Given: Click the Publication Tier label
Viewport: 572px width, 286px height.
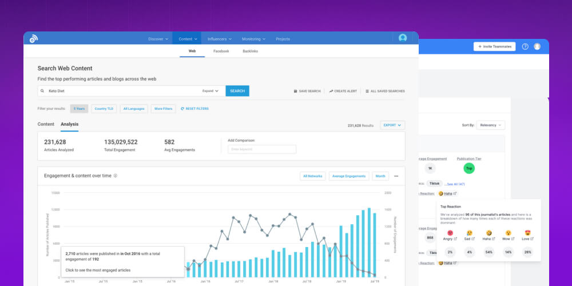Looking at the screenshot, I should tap(469, 158).
